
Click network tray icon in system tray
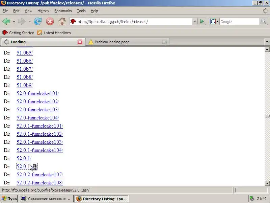click(252, 199)
